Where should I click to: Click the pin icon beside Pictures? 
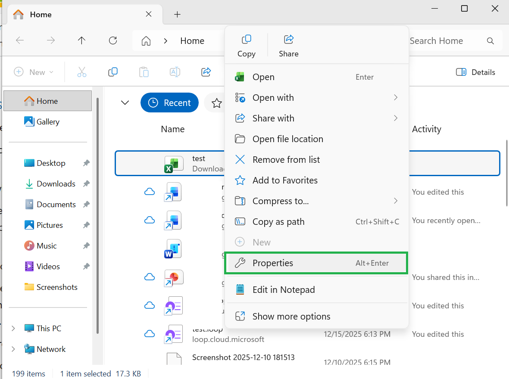[86, 225]
